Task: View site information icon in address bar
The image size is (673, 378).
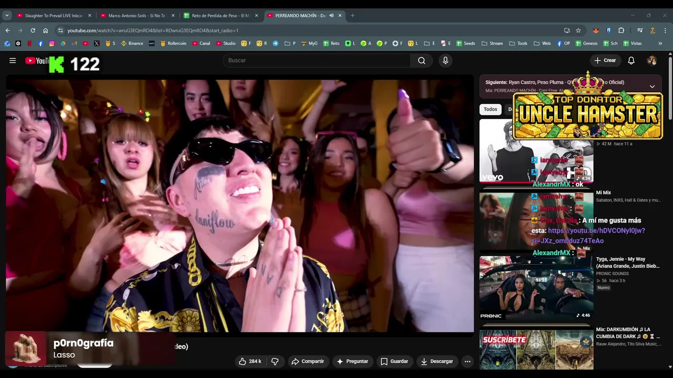Action: click(60, 30)
